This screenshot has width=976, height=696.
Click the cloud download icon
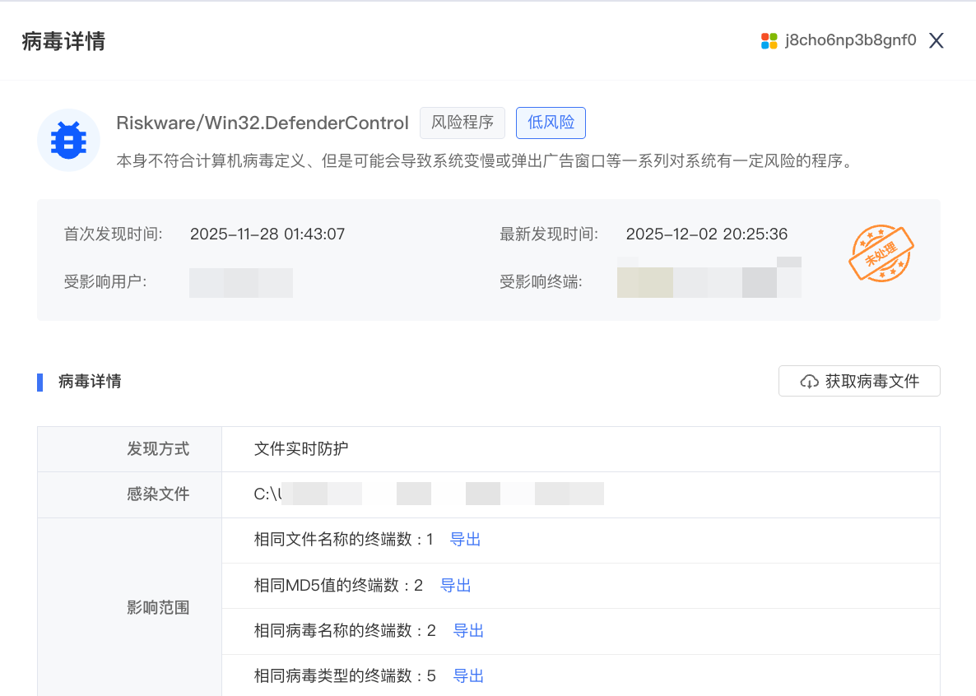click(809, 382)
